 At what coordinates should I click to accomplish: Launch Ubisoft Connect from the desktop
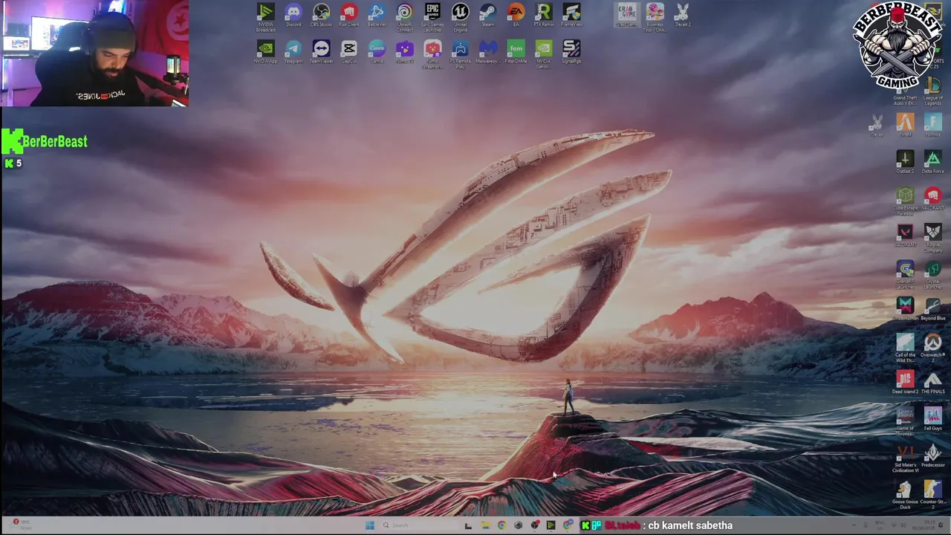[404, 17]
